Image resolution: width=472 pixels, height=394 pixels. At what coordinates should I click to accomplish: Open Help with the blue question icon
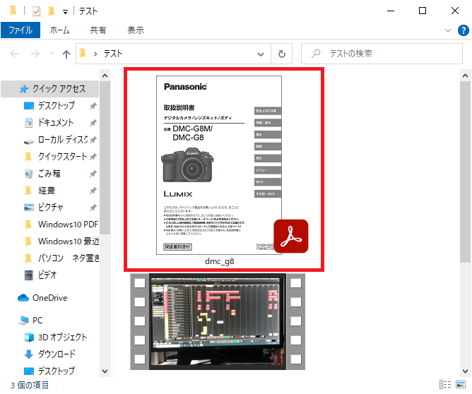tap(464, 30)
